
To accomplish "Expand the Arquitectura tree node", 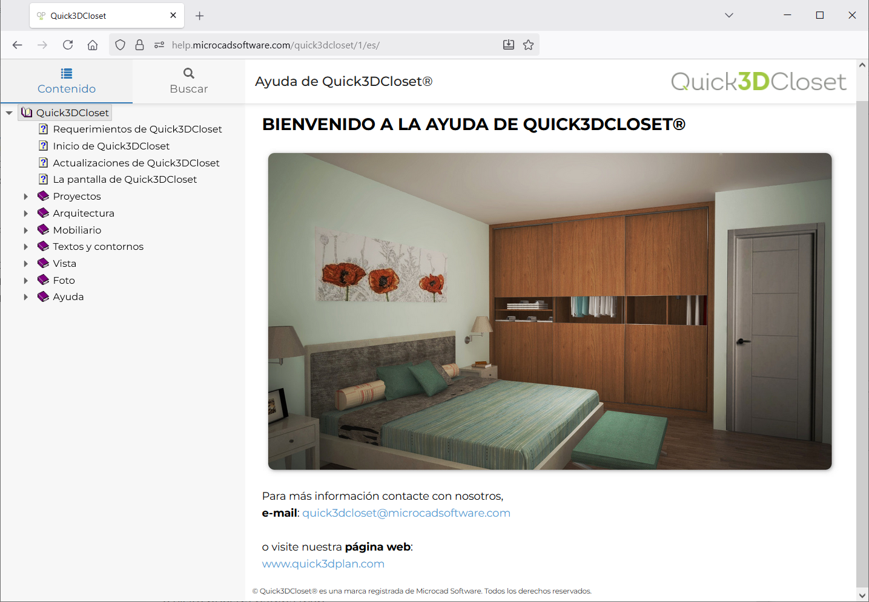I will pyautogui.click(x=25, y=213).
